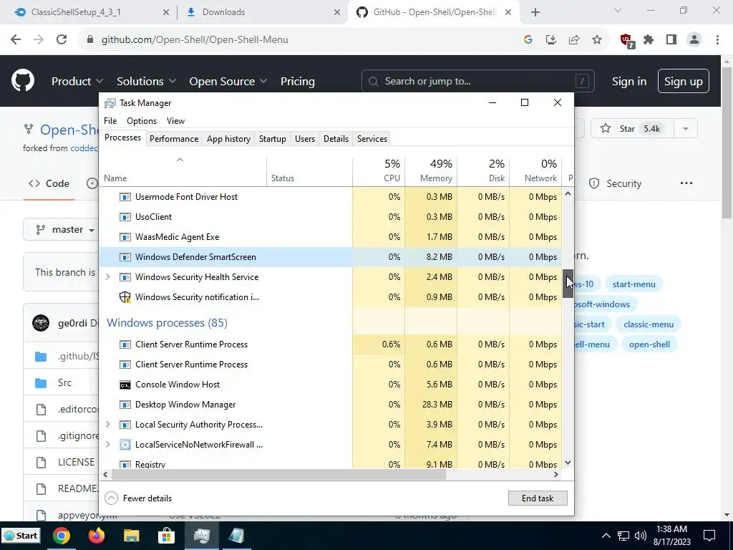Click the network icon in system tray

point(623,536)
